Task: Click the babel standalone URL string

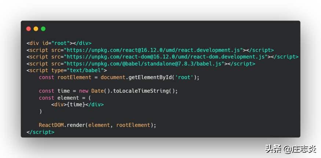Action: pyautogui.click(x=144, y=64)
